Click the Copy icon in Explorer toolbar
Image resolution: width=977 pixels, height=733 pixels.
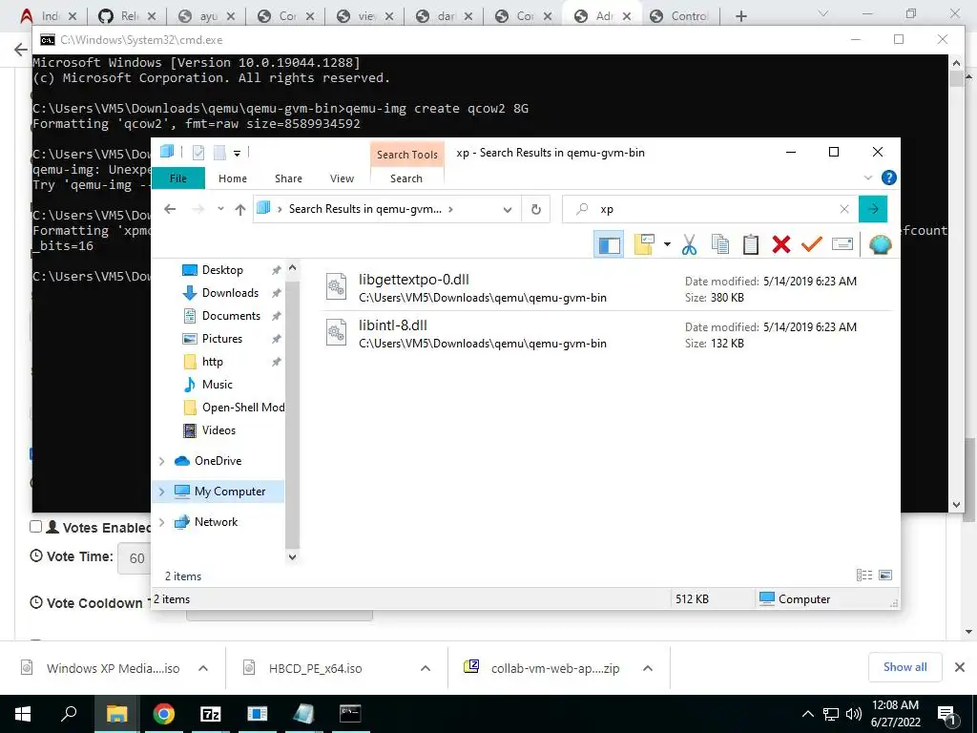tap(719, 244)
